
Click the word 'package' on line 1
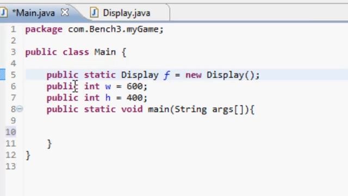click(43, 29)
